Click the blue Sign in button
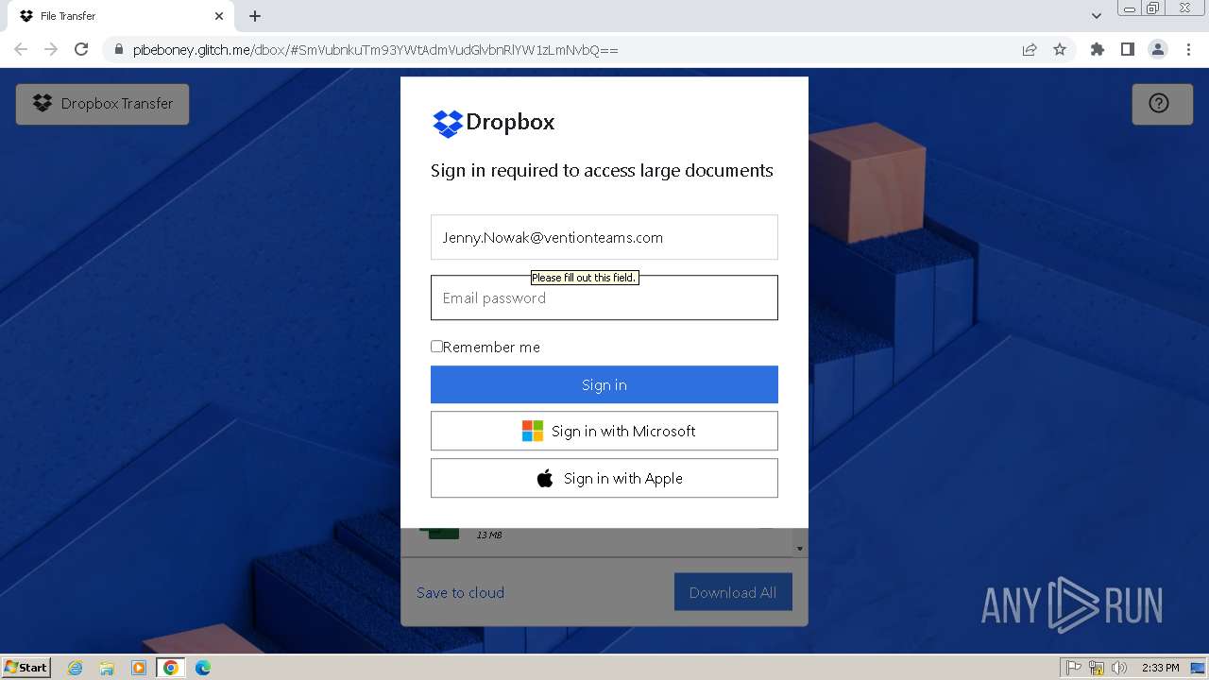Screen dimensions: 1209x680 (604, 384)
